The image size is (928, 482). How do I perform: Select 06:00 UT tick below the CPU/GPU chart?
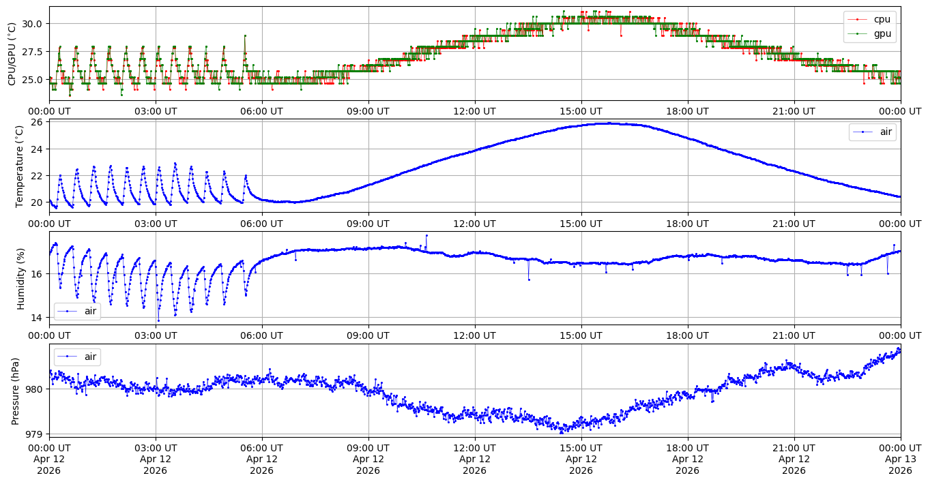click(x=261, y=111)
